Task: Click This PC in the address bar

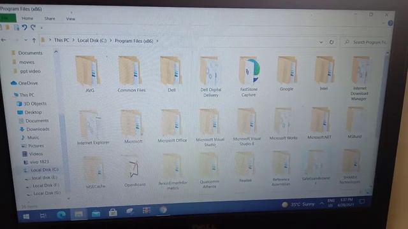Action: (62, 40)
